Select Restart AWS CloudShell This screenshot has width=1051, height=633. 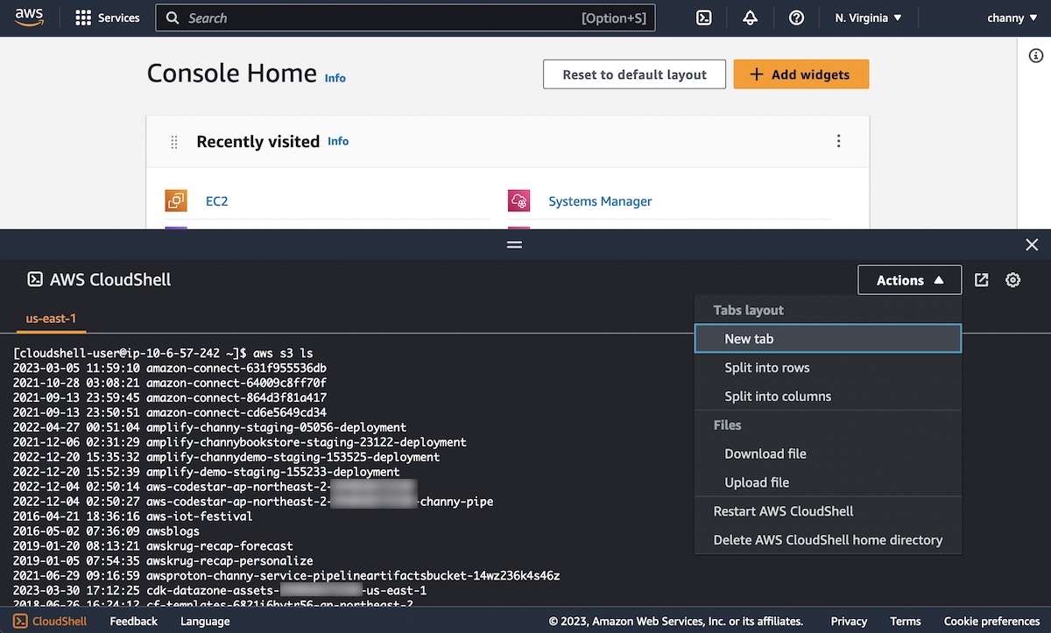828,511
